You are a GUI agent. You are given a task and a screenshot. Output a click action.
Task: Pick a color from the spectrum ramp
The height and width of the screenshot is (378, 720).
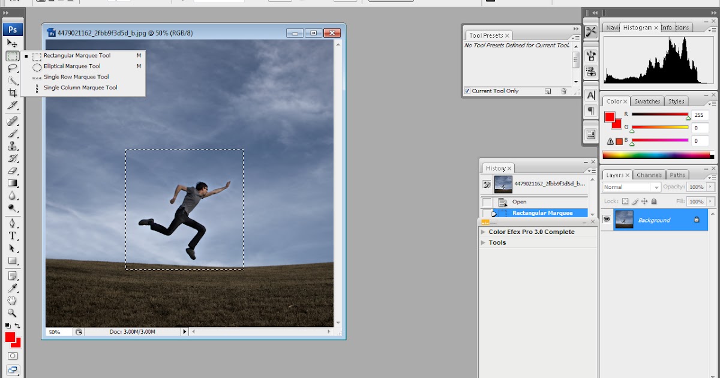(658, 155)
